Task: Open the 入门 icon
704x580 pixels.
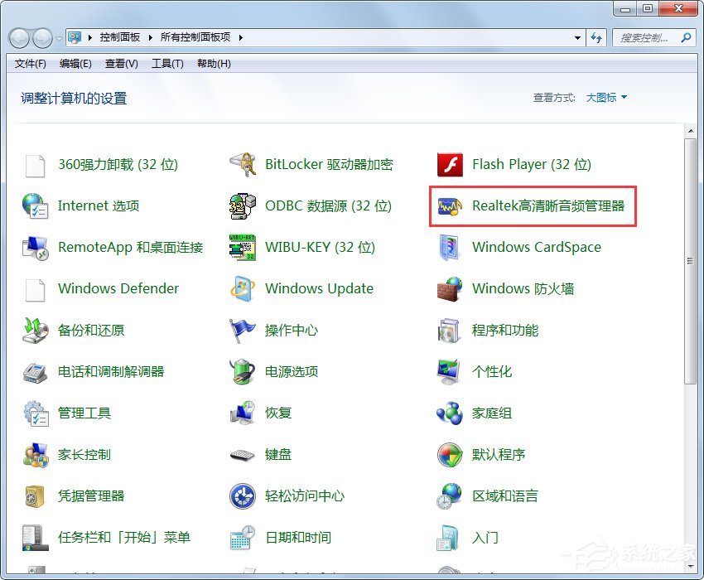Action: 447,538
